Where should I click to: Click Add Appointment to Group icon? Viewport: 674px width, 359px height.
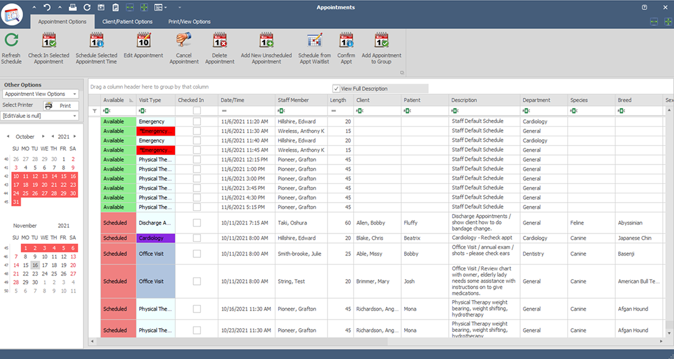382,40
